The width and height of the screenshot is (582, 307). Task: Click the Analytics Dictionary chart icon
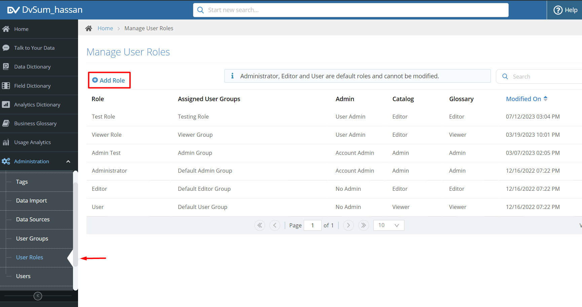click(6, 104)
